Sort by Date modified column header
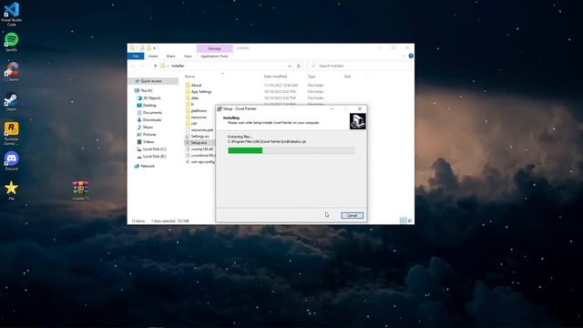 275,77
